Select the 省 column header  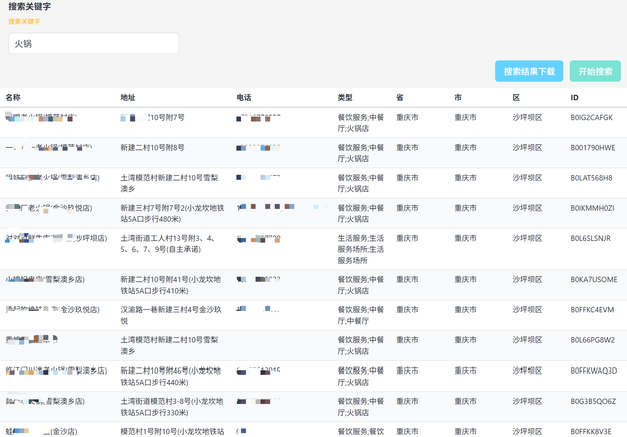(400, 97)
